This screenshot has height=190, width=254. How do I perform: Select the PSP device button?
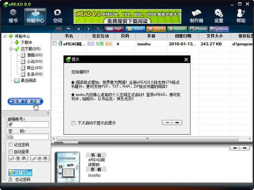(x=114, y=29)
